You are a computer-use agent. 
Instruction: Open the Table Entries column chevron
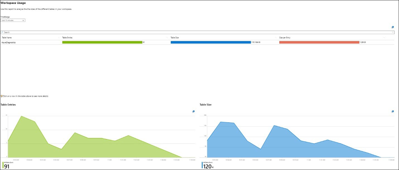click(166, 37)
